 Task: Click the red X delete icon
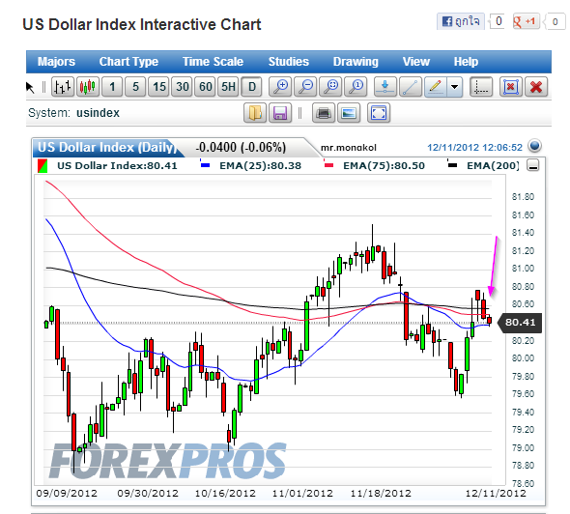tap(536, 87)
